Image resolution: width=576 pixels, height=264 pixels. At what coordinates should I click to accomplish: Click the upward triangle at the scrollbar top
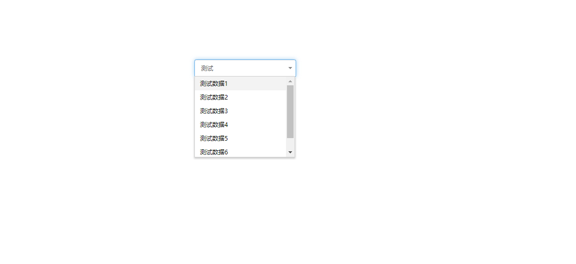[290, 81]
